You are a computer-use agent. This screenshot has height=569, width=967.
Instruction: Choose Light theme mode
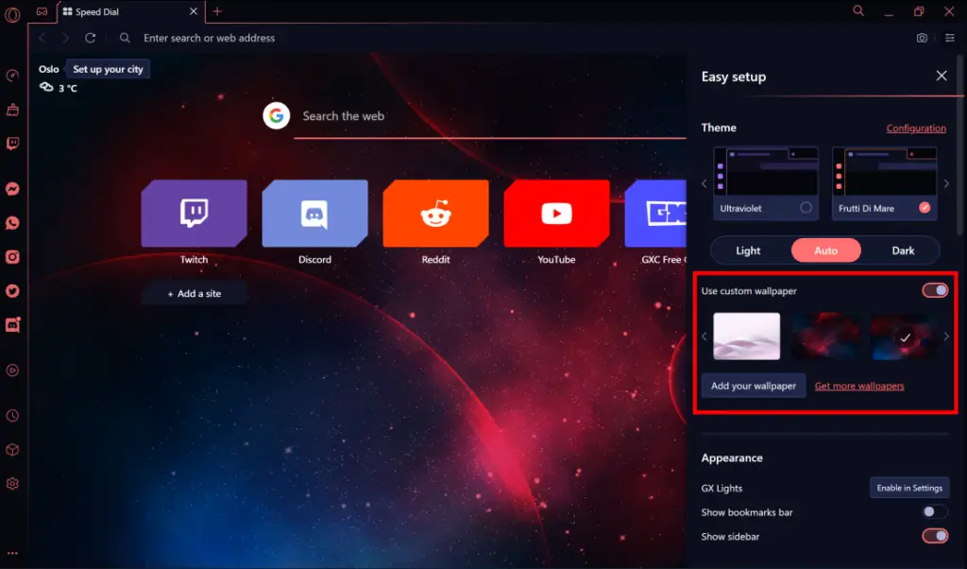click(x=748, y=250)
